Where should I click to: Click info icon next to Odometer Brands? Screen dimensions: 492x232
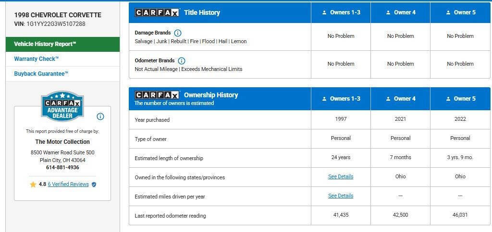click(x=182, y=61)
